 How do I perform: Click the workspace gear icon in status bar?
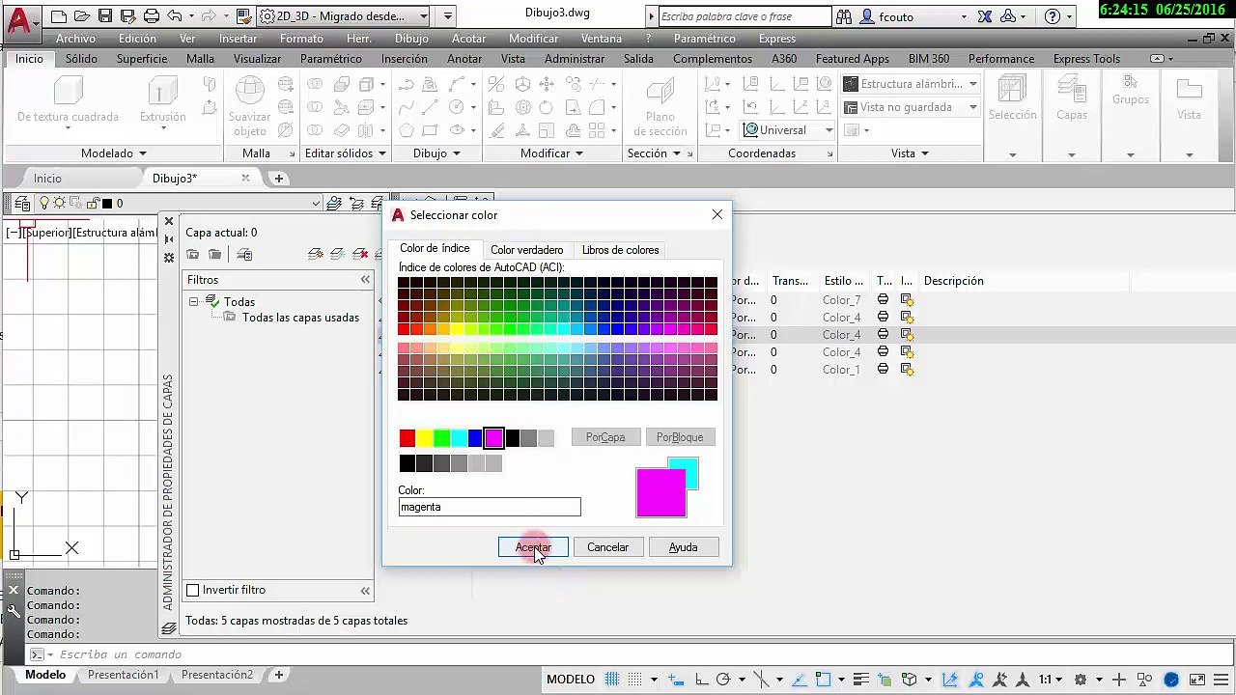[x=1081, y=680]
